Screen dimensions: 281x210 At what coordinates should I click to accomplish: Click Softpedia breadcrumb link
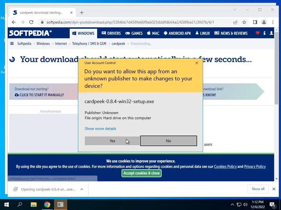point(24,43)
